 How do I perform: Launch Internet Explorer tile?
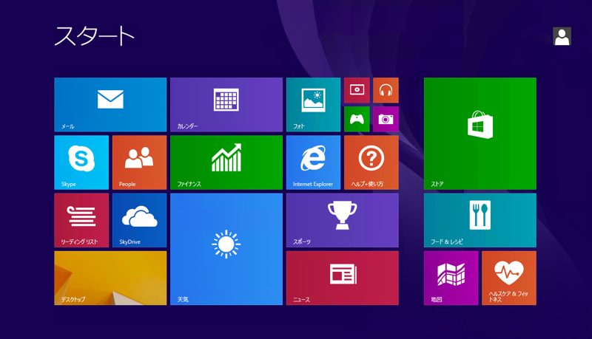(313, 162)
